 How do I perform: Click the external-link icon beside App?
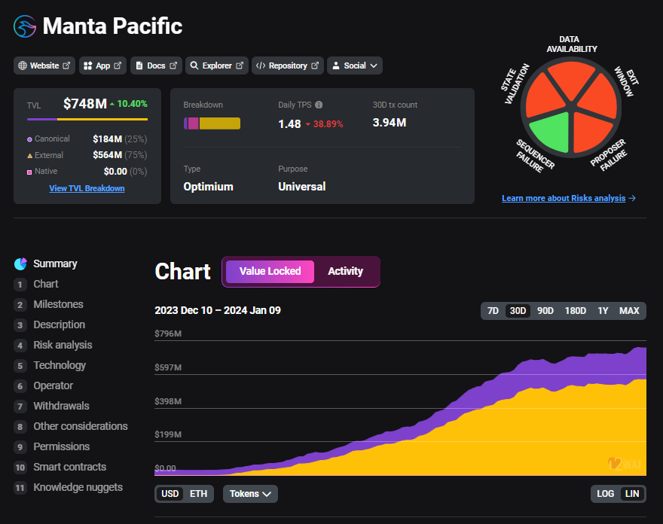118,65
